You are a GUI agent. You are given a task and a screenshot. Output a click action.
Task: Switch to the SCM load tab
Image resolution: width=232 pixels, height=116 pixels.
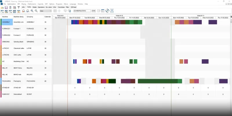tap(74, 7)
